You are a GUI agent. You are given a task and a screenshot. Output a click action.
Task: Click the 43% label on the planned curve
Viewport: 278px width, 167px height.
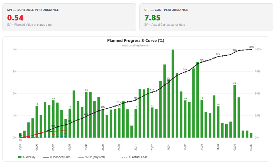136,98
